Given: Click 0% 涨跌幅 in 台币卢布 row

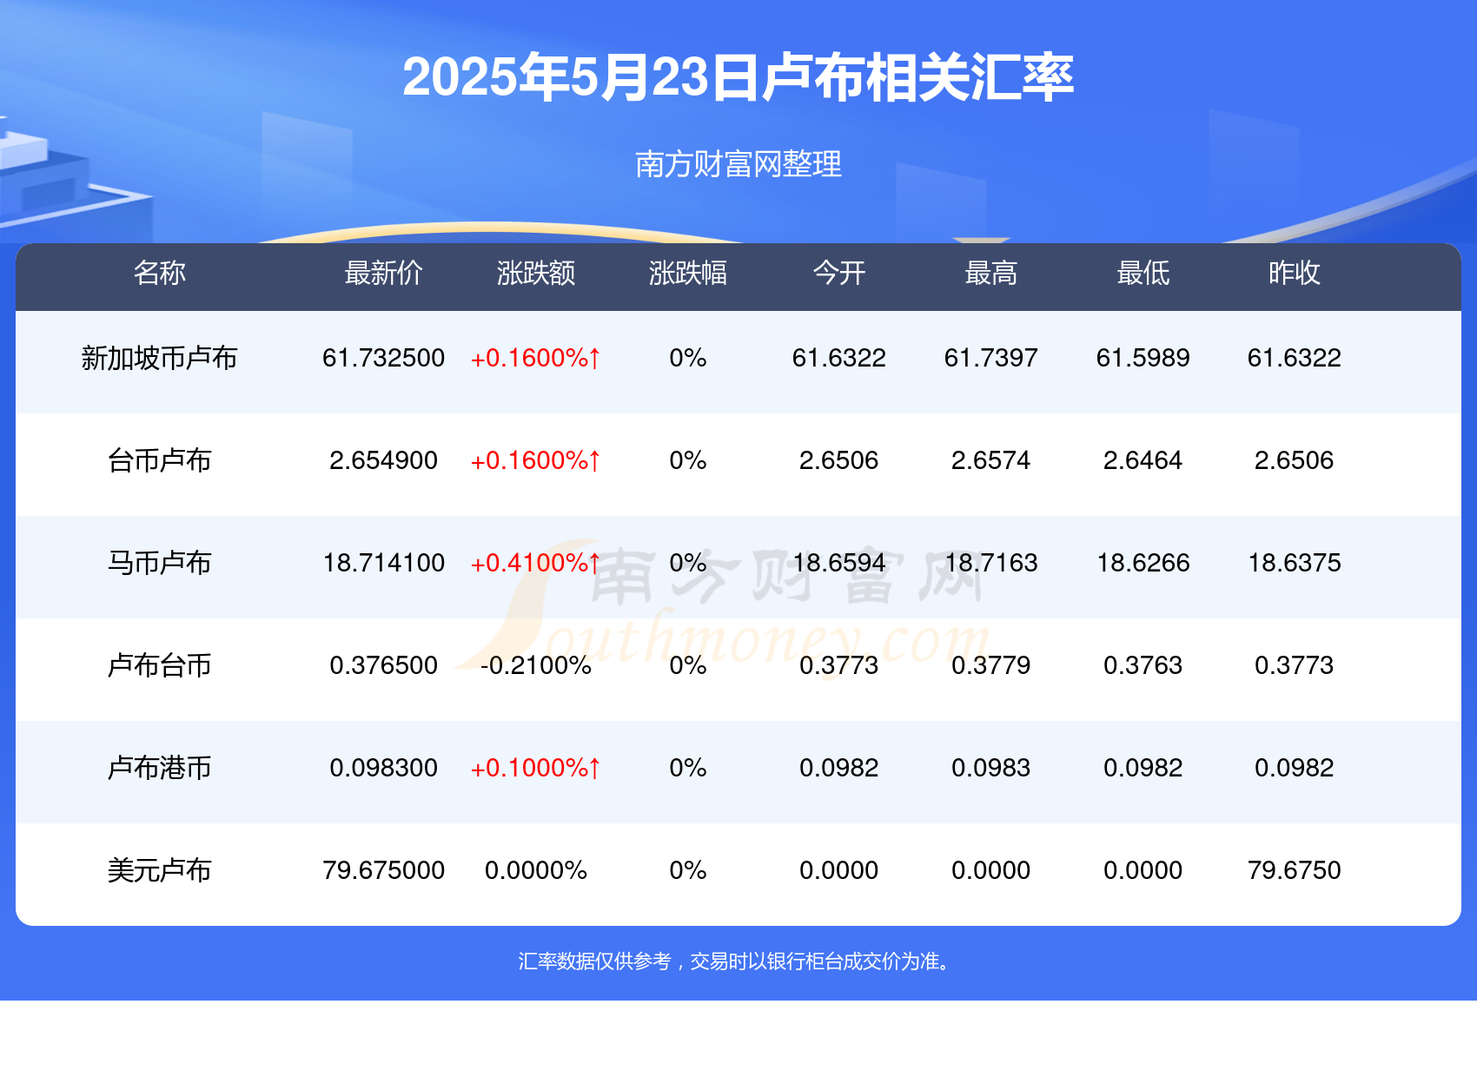Looking at the screenshot, I should pyautogui.click(x=688, y=460).
